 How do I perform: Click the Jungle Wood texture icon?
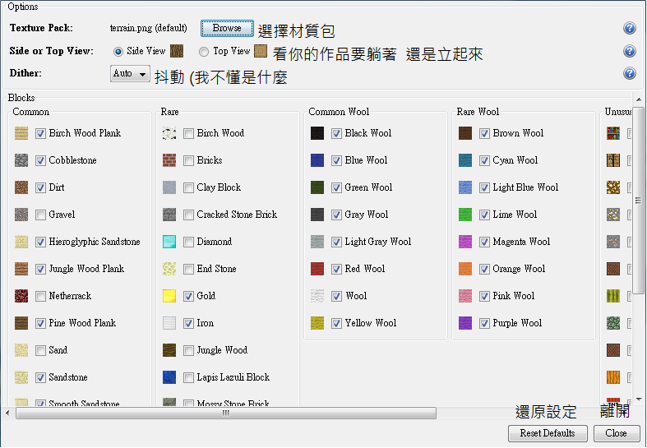(x=169, y=350)
